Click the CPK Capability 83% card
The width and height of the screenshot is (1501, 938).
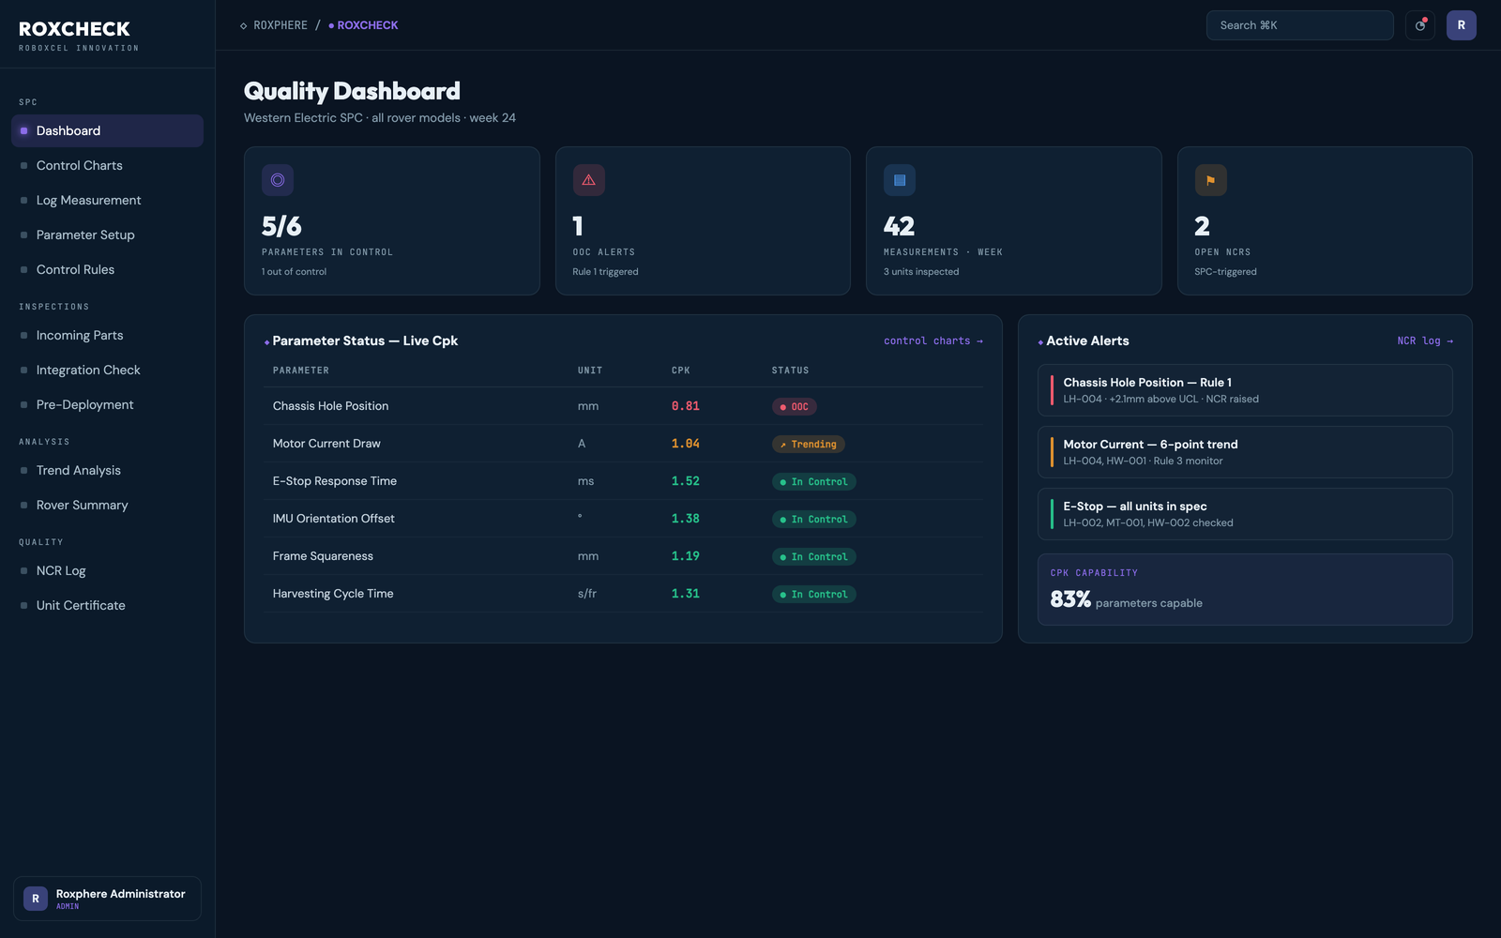1245,589
